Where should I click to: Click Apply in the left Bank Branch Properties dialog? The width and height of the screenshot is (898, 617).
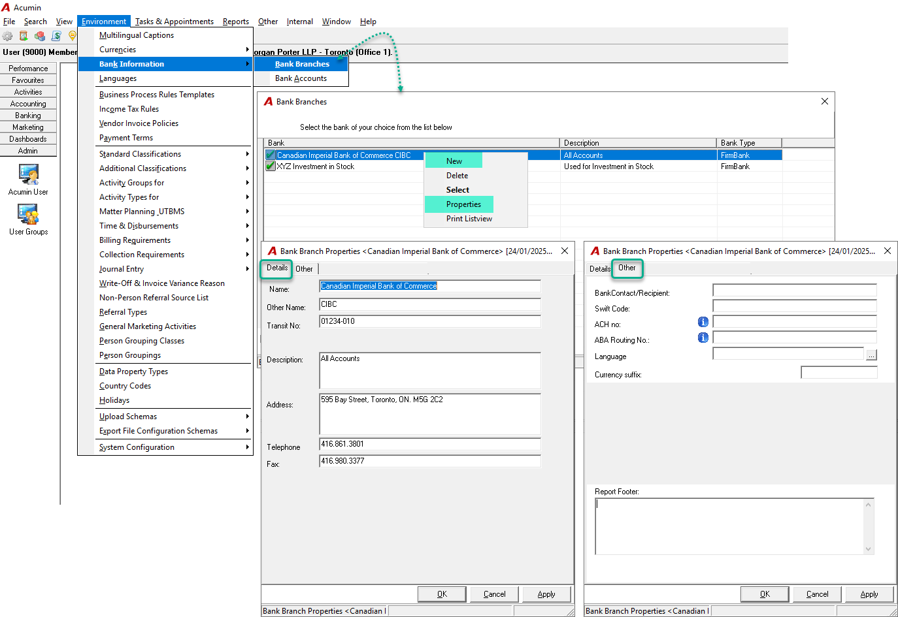pyautogui.click(x=546, y=594)
